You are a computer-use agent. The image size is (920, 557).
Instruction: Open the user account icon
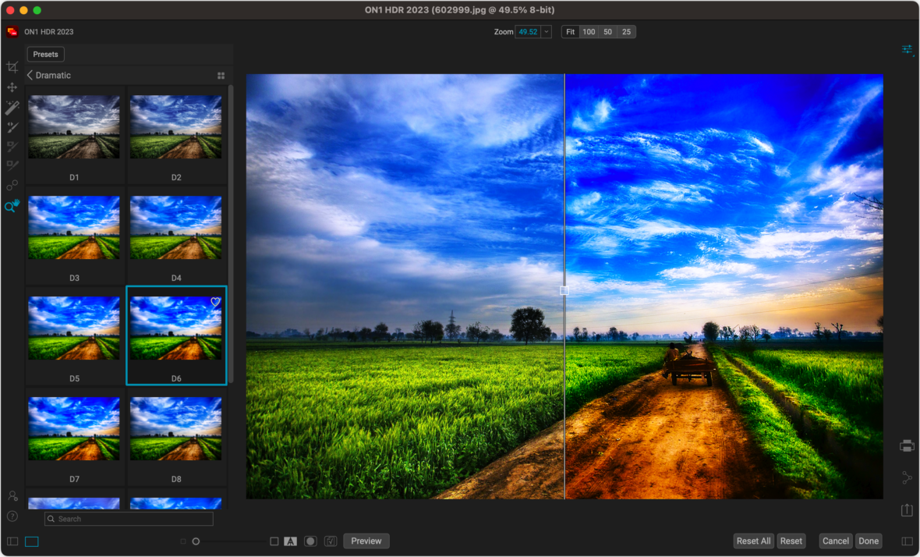point(12,496)
